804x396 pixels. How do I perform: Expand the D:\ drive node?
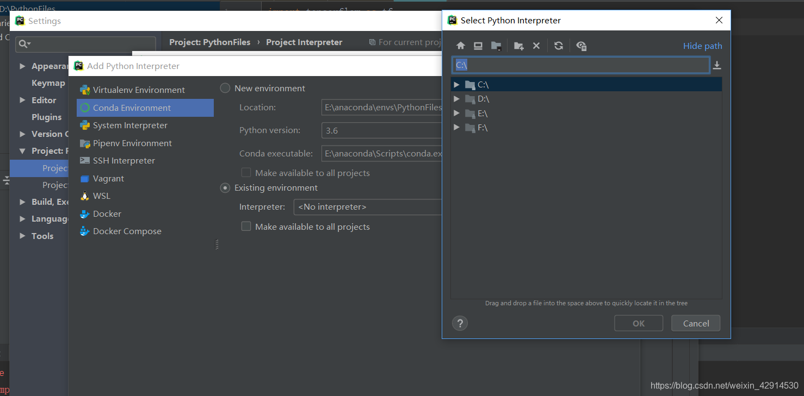[x=457, y=99]
